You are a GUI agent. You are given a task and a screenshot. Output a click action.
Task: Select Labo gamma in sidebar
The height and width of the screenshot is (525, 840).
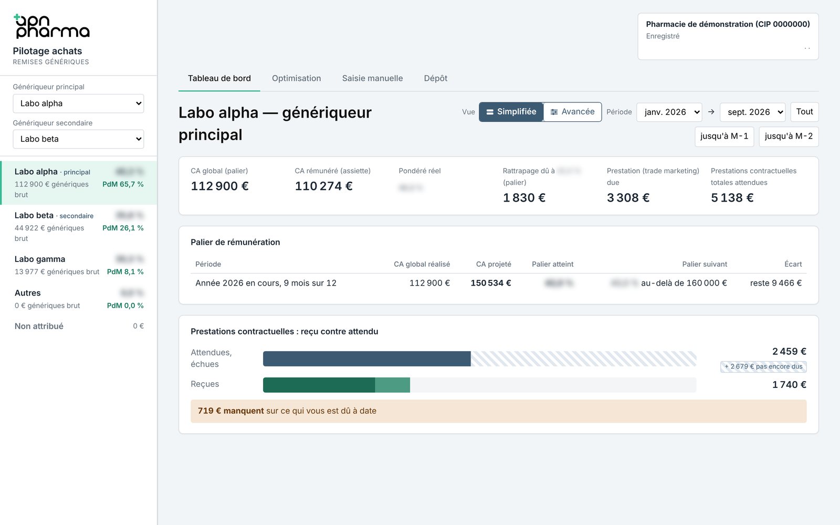(79, 265)
